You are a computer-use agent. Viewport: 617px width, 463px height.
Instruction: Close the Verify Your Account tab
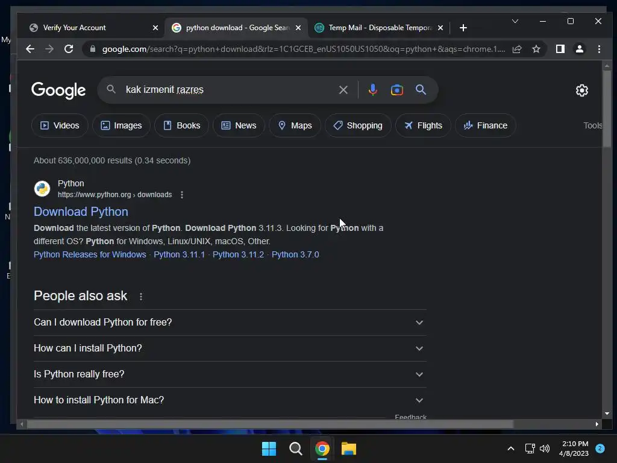(x=155, y=28)
